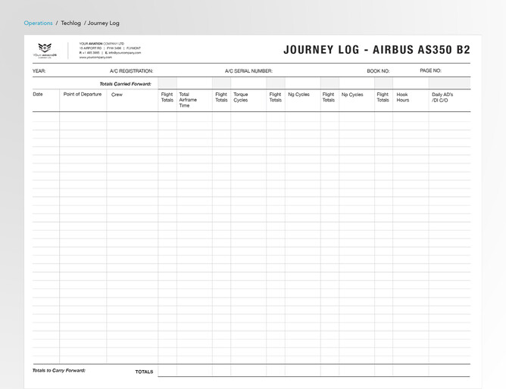Click the Crew column header

pos(117,95)
